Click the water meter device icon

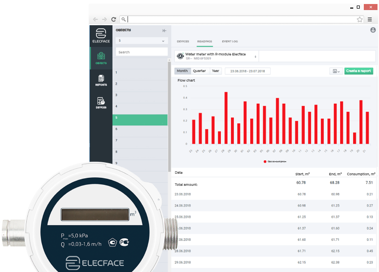(x=180, y=56)
